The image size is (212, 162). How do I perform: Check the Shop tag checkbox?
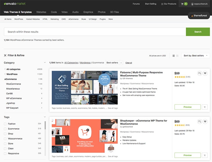(5, 134)
